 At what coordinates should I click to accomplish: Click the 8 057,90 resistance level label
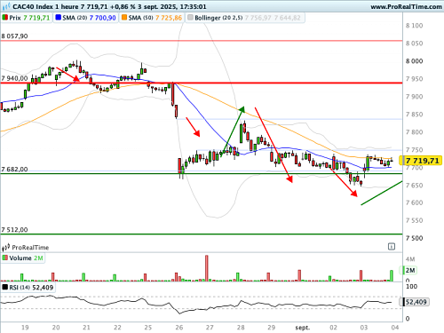(14, 36)
